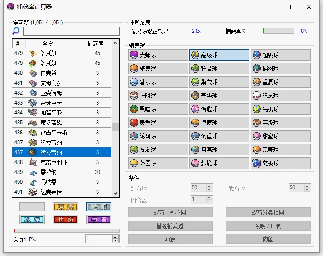
Task: Toggle the 夜晚 / 山洞 condition
Action: point(268,226)
